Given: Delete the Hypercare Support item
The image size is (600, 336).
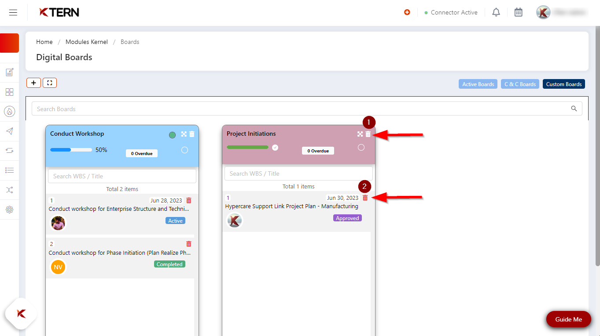Looking at the screenshot, I should (365, 198).
